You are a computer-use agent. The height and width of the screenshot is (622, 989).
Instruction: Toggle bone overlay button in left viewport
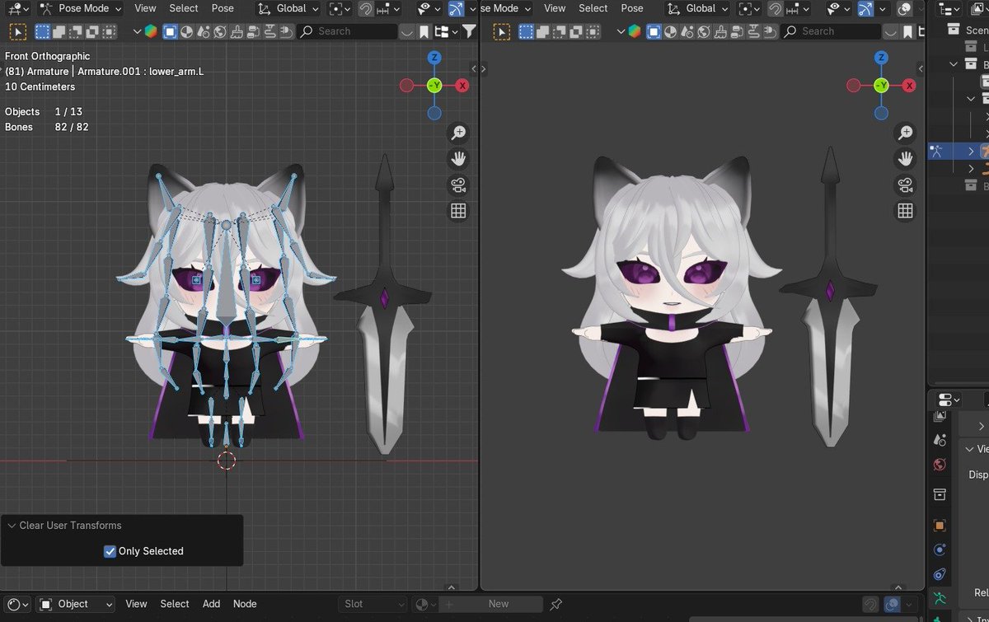(x=457, y=8)
